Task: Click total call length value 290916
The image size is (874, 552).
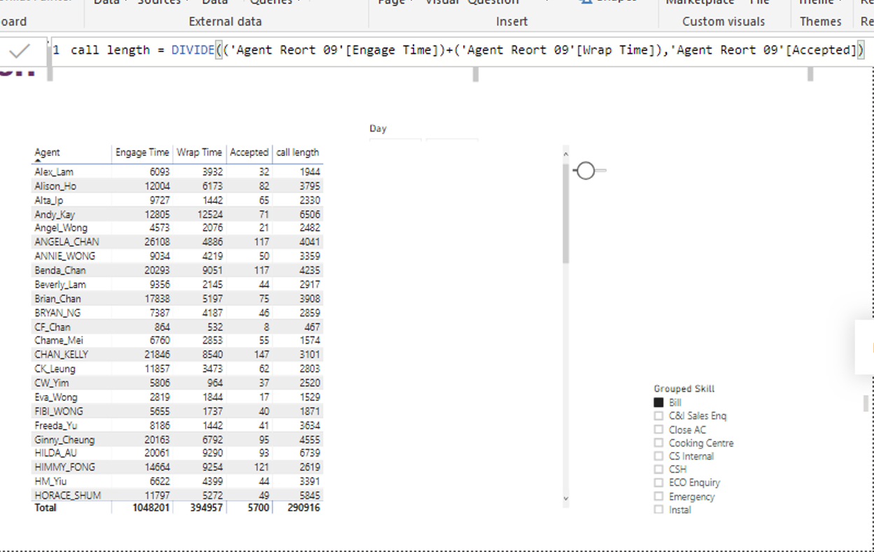Action: tap(304, 508)
